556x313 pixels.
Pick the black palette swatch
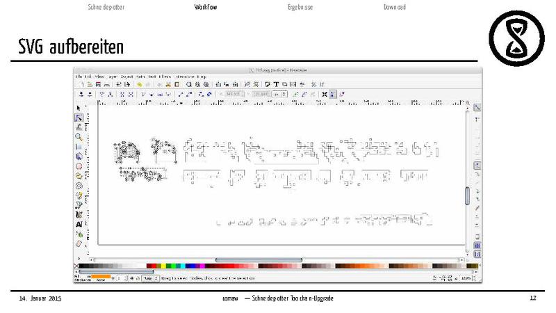(81, 266)
